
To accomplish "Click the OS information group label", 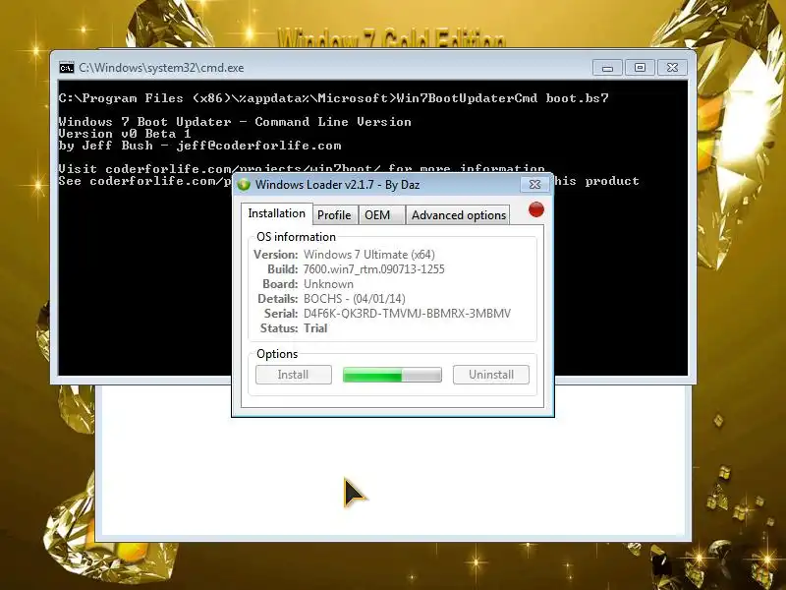I will [x=296, y=237].
